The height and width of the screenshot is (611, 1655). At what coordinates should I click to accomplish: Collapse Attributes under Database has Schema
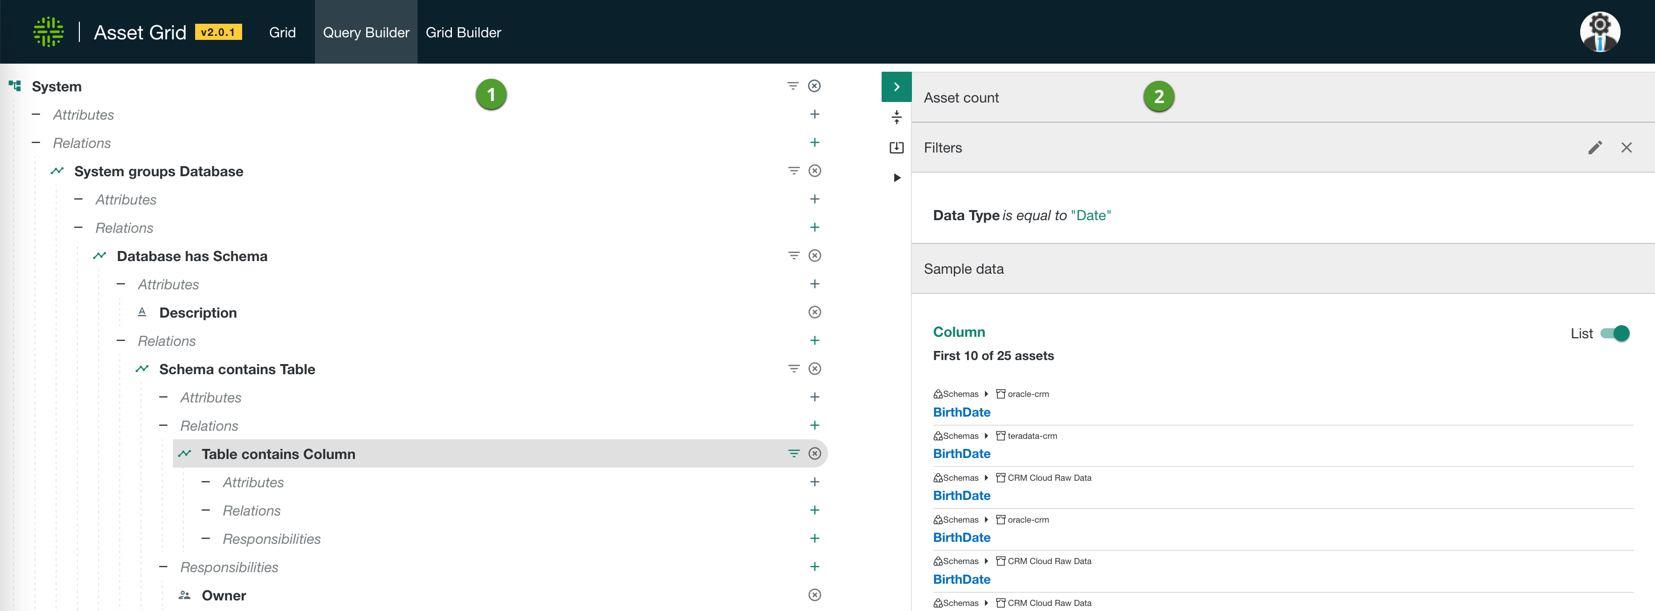coord(121,284)
